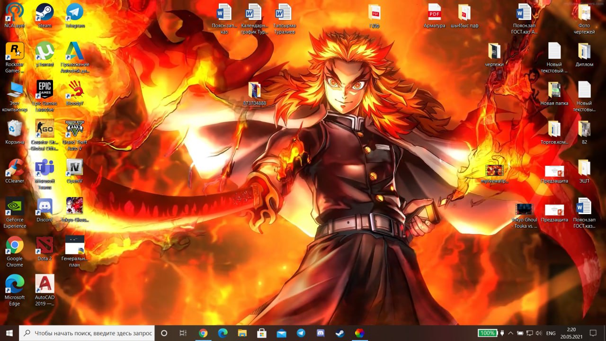Open Cortana circle in the taskbar
Viewport: 606px width, 341px height.
[x=164, y=333]
